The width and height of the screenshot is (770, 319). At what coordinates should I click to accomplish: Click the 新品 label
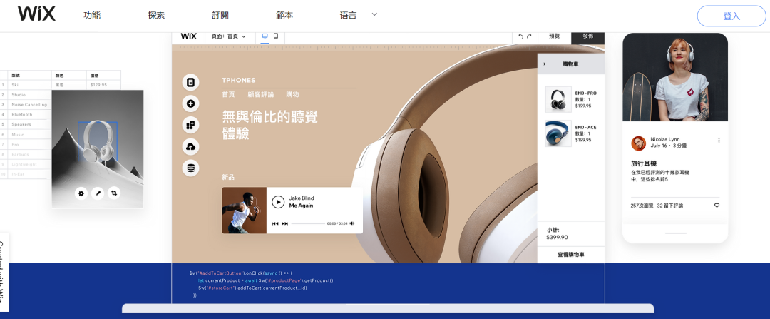228,177
